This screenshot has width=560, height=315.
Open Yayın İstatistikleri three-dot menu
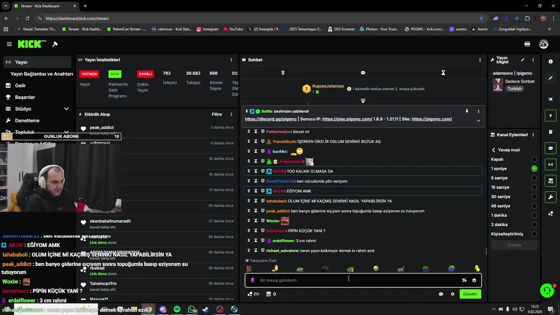[x=231, y=60]
